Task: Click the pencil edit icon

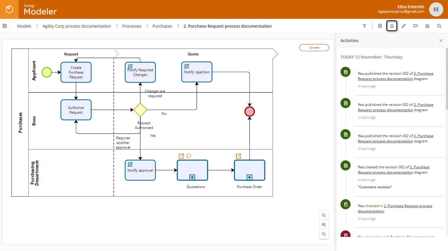Action: click(x=404, y=26)
